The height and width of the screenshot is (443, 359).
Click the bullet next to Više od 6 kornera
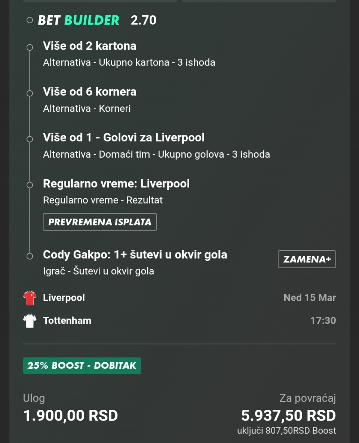pyautogui.click(x=30, y=93)
